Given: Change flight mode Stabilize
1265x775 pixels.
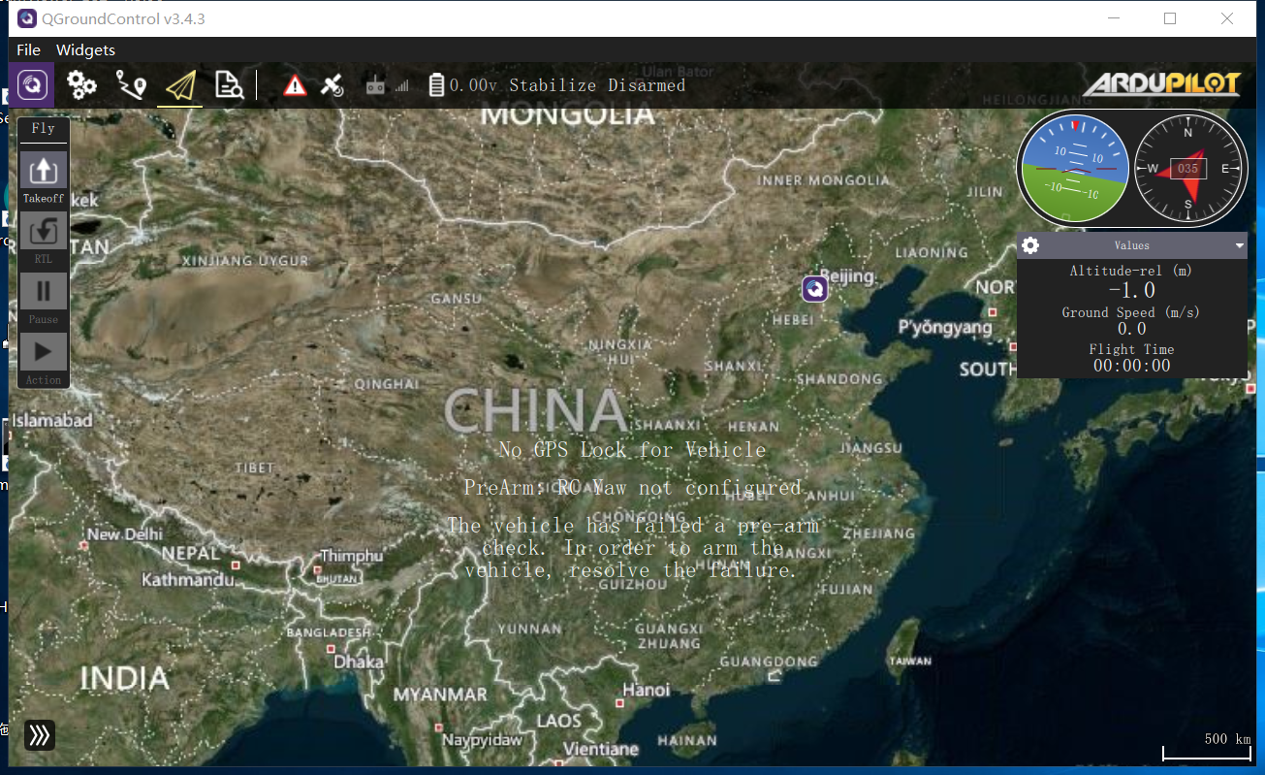Looking at the screenshot, I should [x=553, y=85].
